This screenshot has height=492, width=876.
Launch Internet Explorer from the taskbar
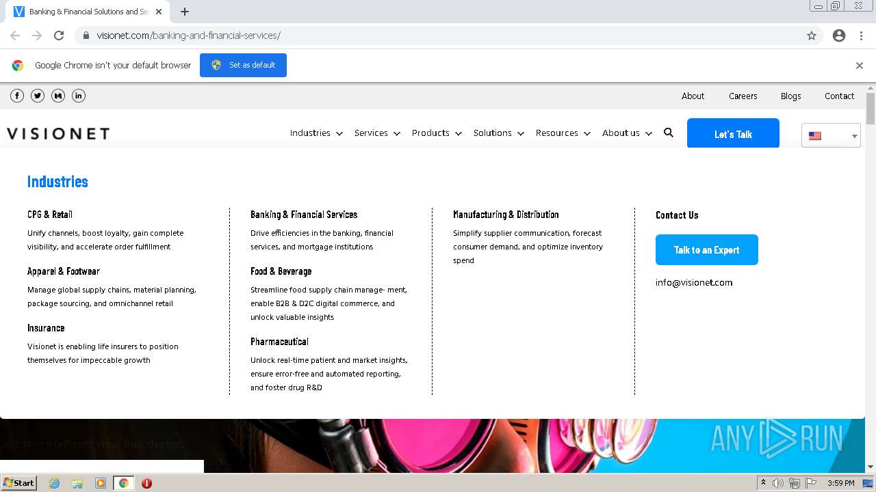coord(54,483)
